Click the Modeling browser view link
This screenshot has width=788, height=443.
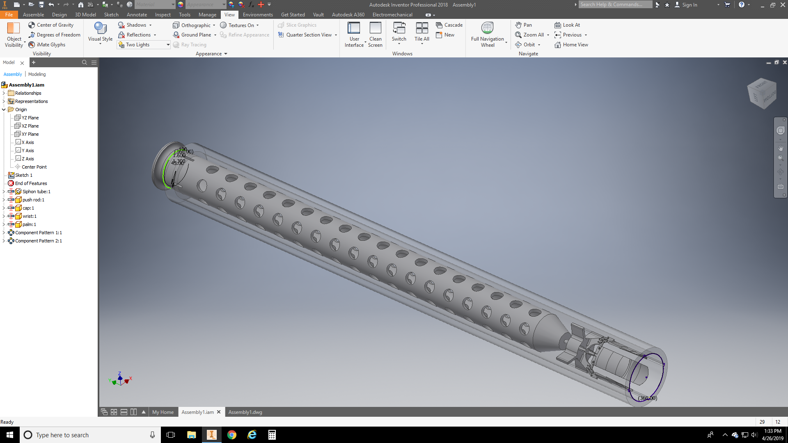tap(37, 74)
